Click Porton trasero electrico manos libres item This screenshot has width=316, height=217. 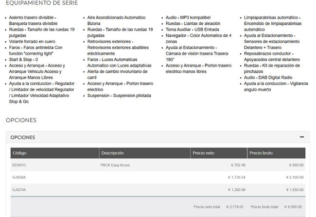198,68
